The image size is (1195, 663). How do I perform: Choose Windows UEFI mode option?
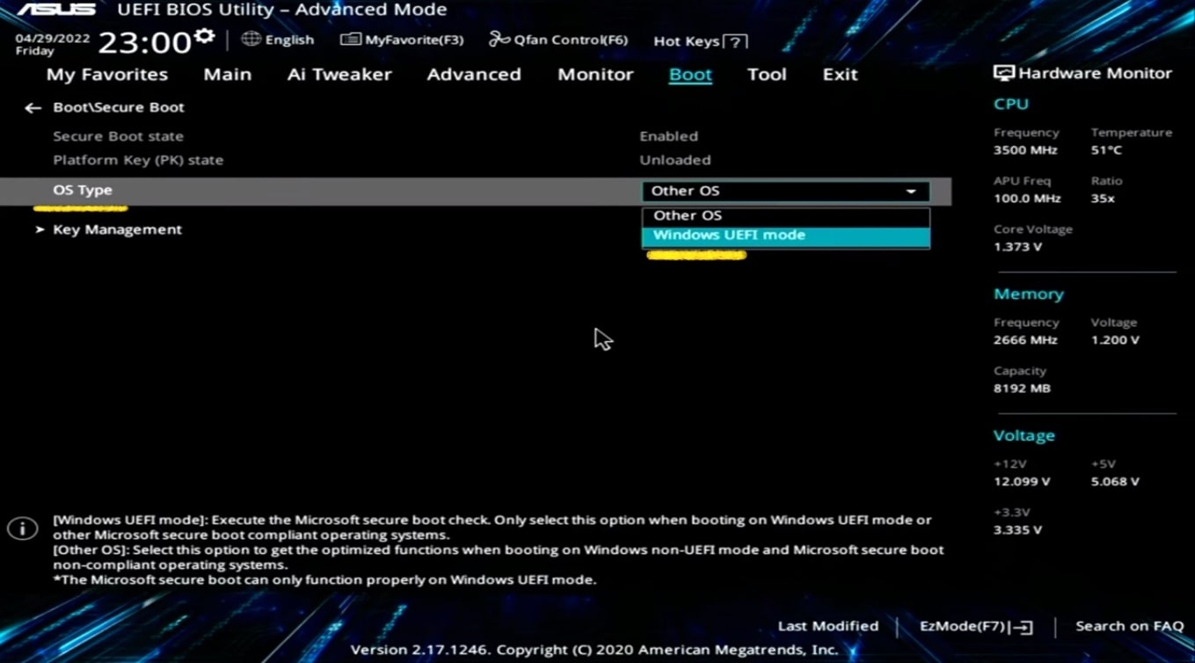point(785,236)
